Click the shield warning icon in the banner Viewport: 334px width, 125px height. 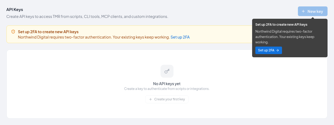point(13,32)
